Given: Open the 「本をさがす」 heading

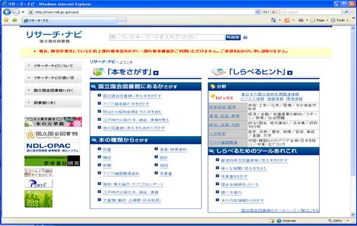Looking at the screenshot, I should click(x=129, y=72).
